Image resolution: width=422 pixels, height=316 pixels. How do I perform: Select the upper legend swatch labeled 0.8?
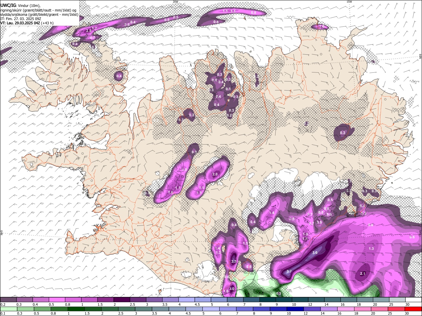pos(73,300)
